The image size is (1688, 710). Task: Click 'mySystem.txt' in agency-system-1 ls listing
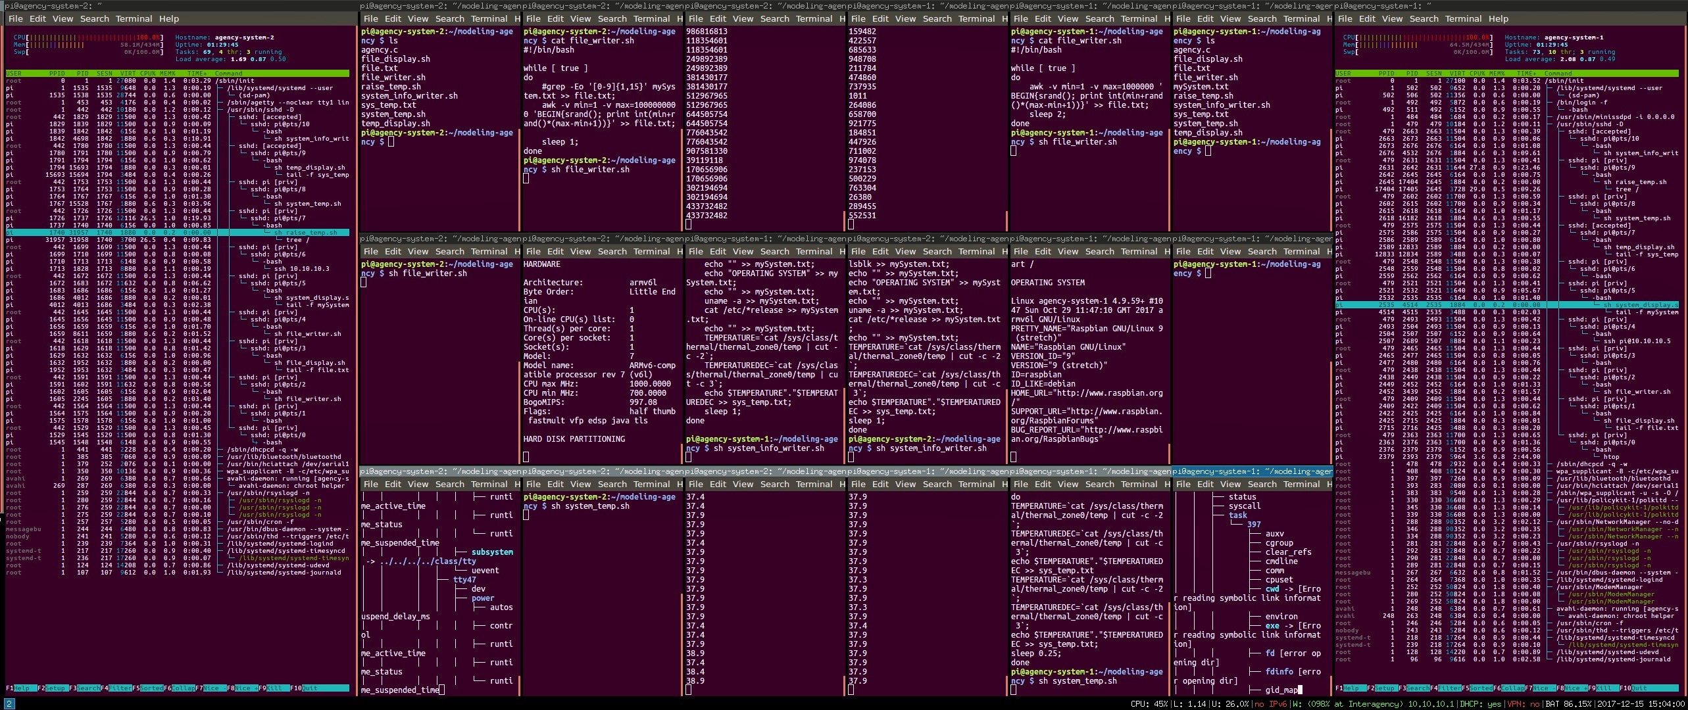1201,87
